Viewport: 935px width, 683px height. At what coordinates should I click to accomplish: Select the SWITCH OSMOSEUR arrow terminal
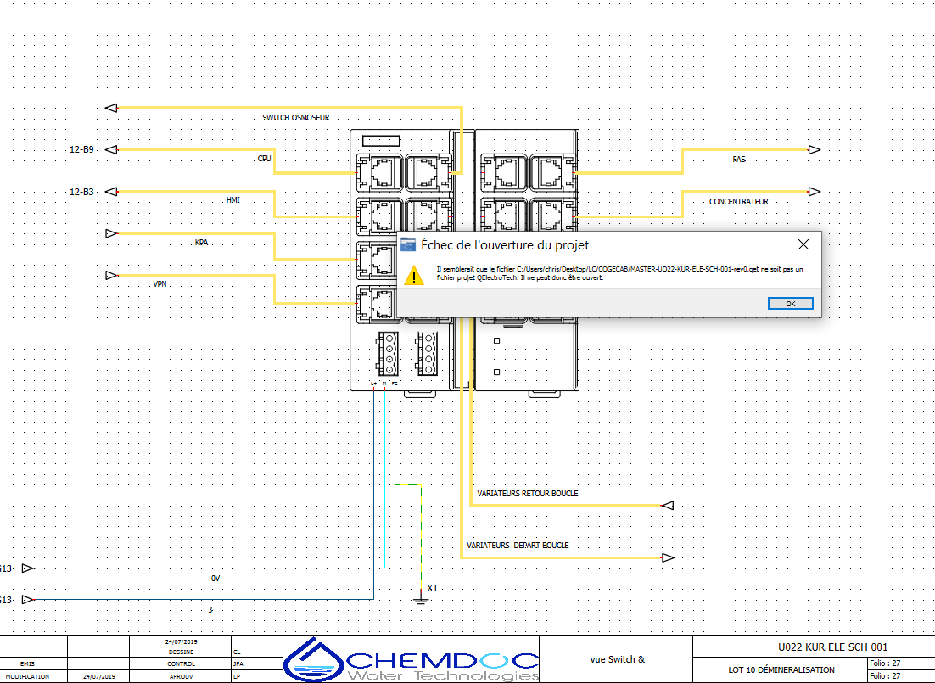coord(111,108)
